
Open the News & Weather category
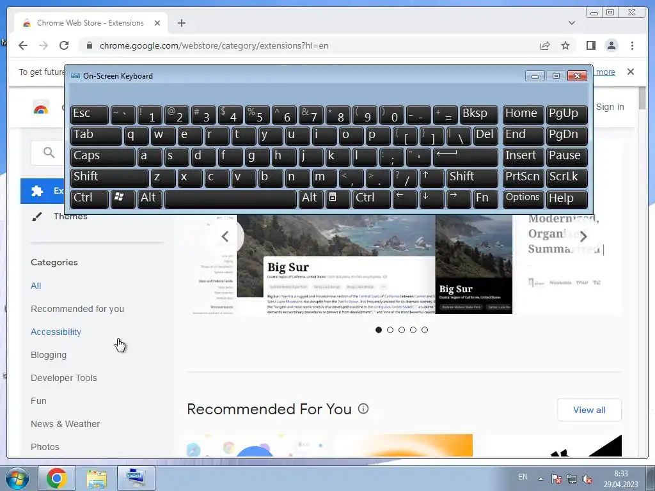click(x=65, y=424)
